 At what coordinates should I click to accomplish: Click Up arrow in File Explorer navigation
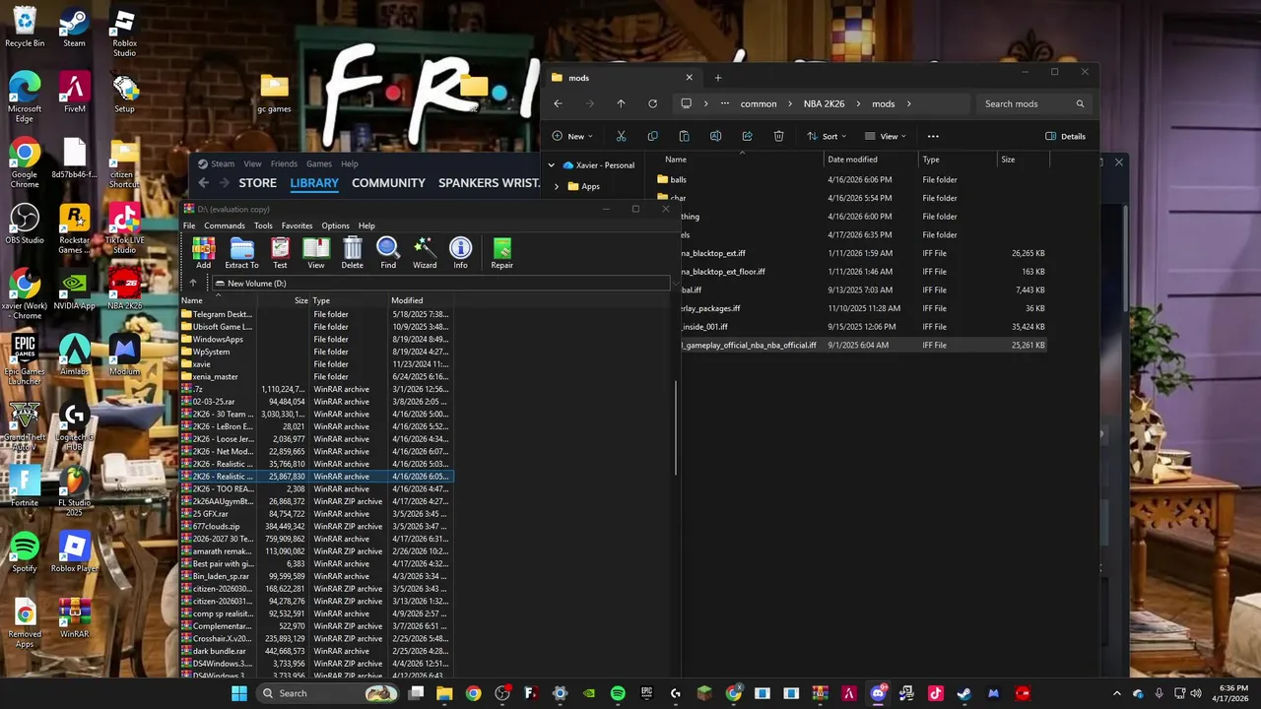tap(621, 103)
